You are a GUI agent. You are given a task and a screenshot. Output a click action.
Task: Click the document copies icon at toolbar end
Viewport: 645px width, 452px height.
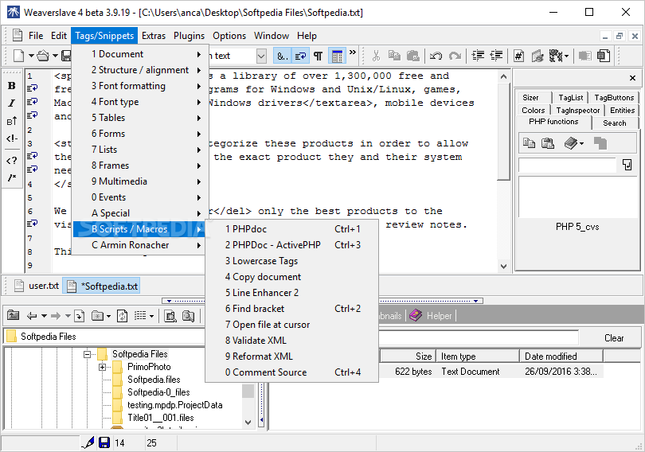(604, 56)
